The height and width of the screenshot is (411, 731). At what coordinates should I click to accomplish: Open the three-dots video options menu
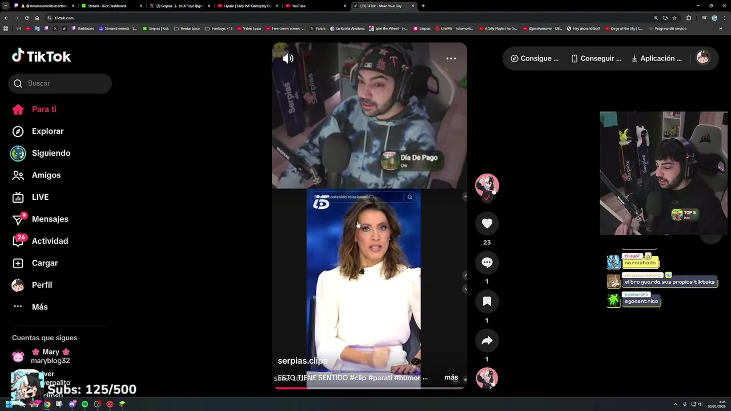click(x=451, y=58)
